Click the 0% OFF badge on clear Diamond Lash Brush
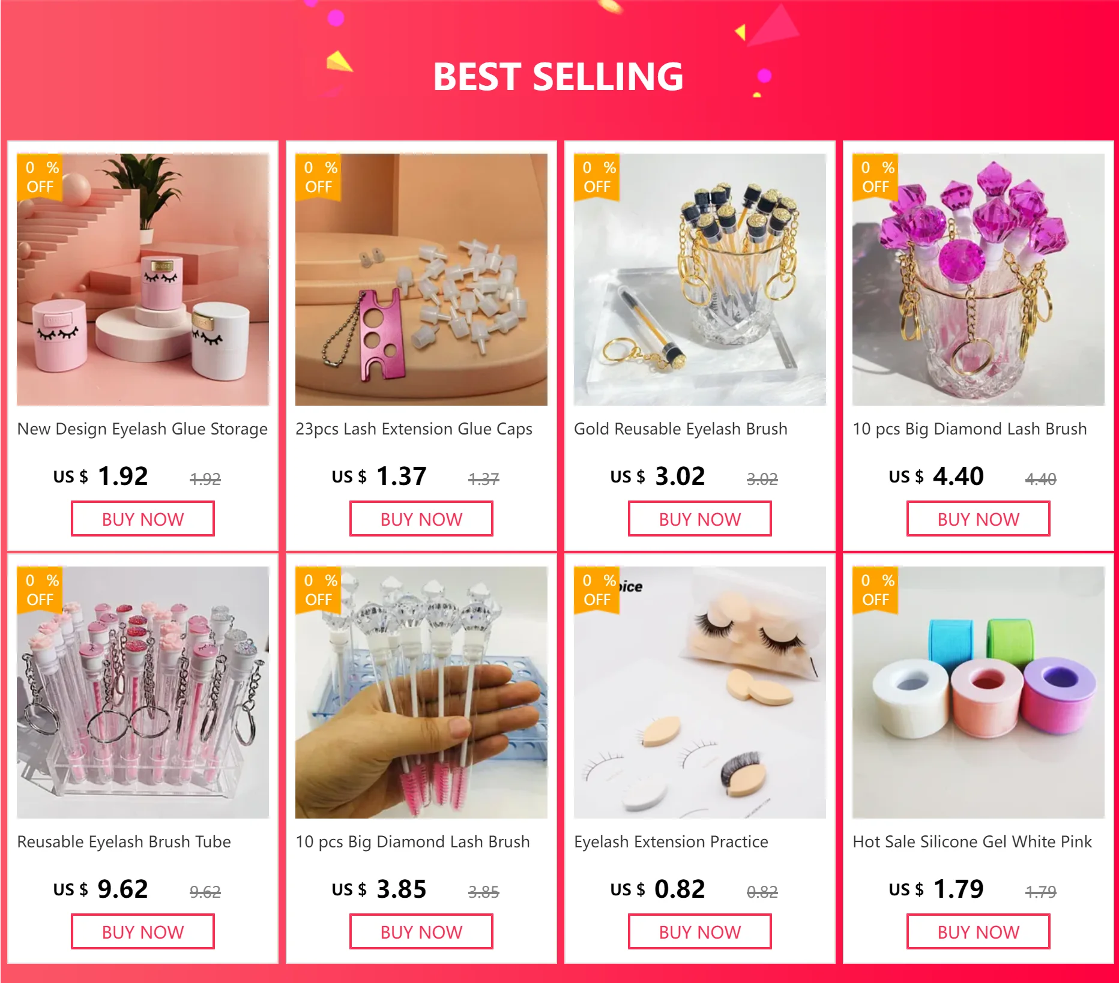This screenshot has width=1119, height=983. tap(319, 590)
